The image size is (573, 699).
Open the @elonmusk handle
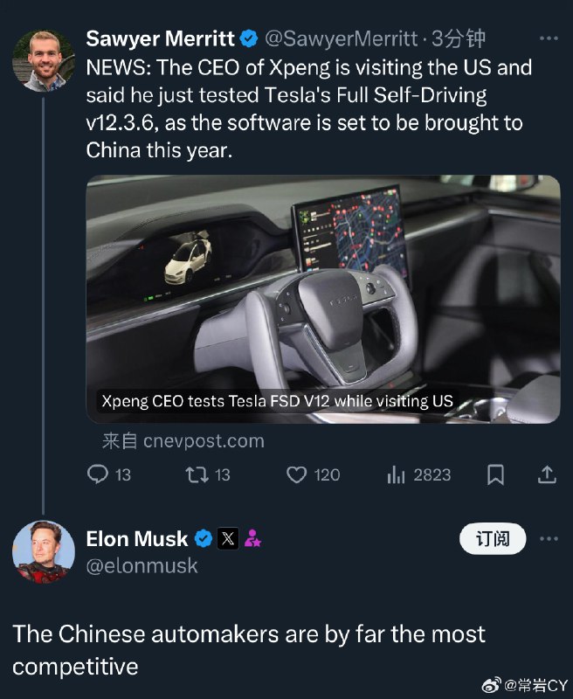[142, 565]
